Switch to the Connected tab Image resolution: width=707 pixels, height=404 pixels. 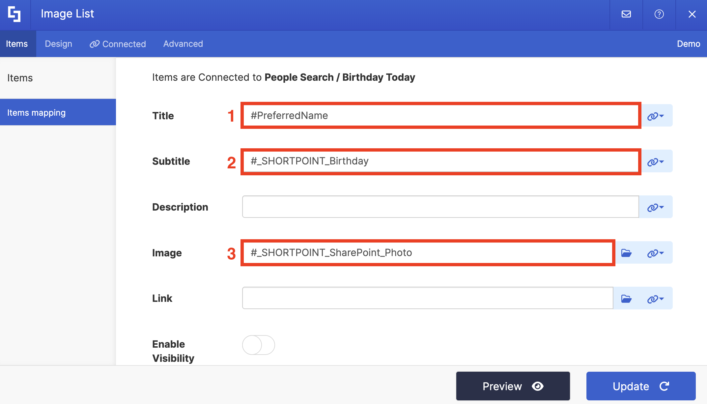click(x=118, y=44)
